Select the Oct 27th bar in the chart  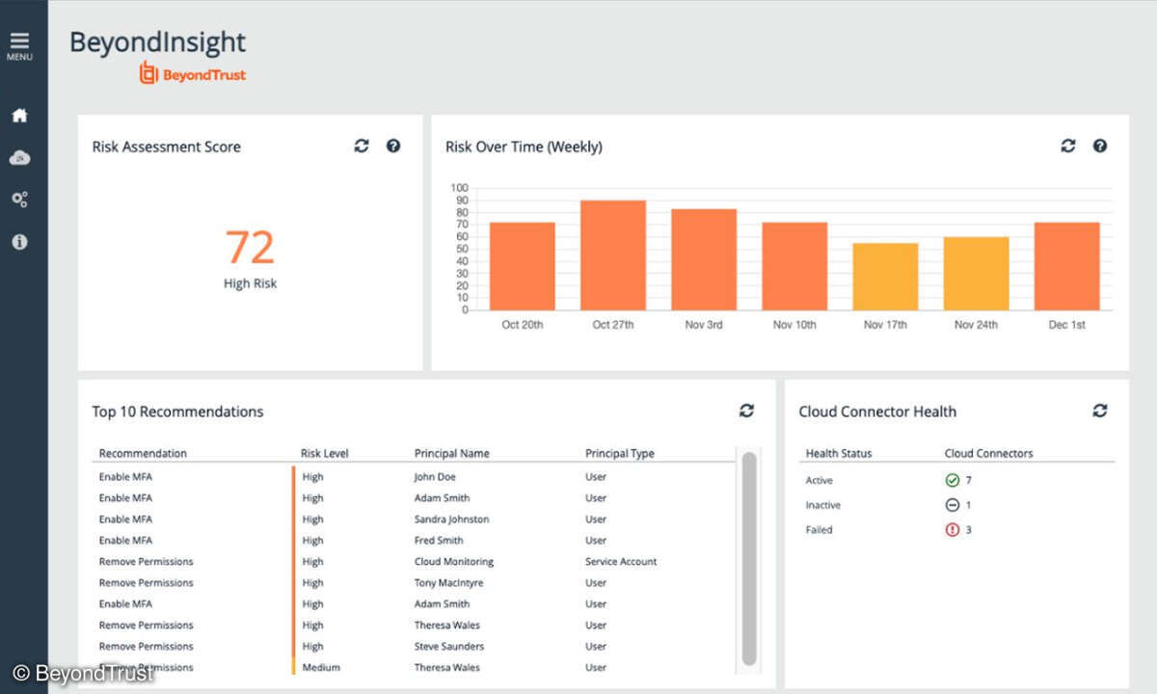(x=613, y=255)
